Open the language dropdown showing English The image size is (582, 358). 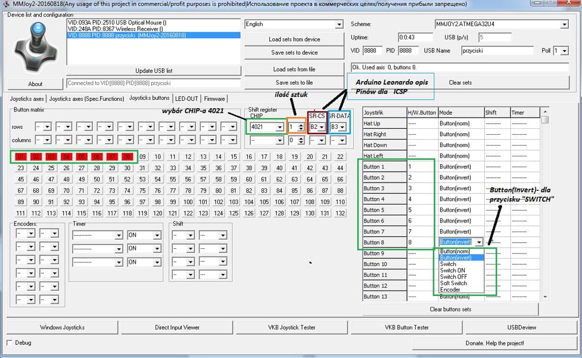(339, 24)
